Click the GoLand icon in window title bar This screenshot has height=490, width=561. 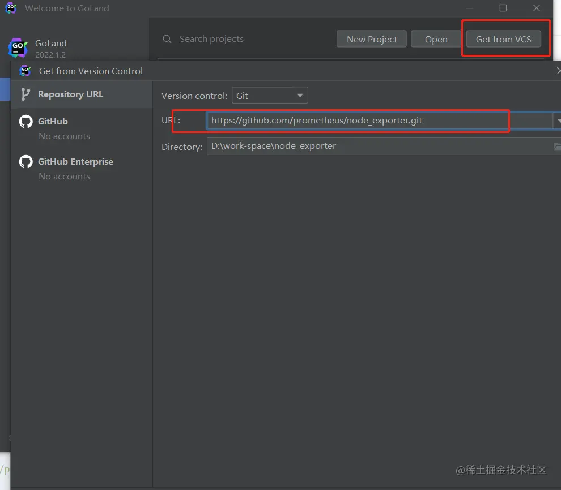pyautogui.click(x=11, y=8)
